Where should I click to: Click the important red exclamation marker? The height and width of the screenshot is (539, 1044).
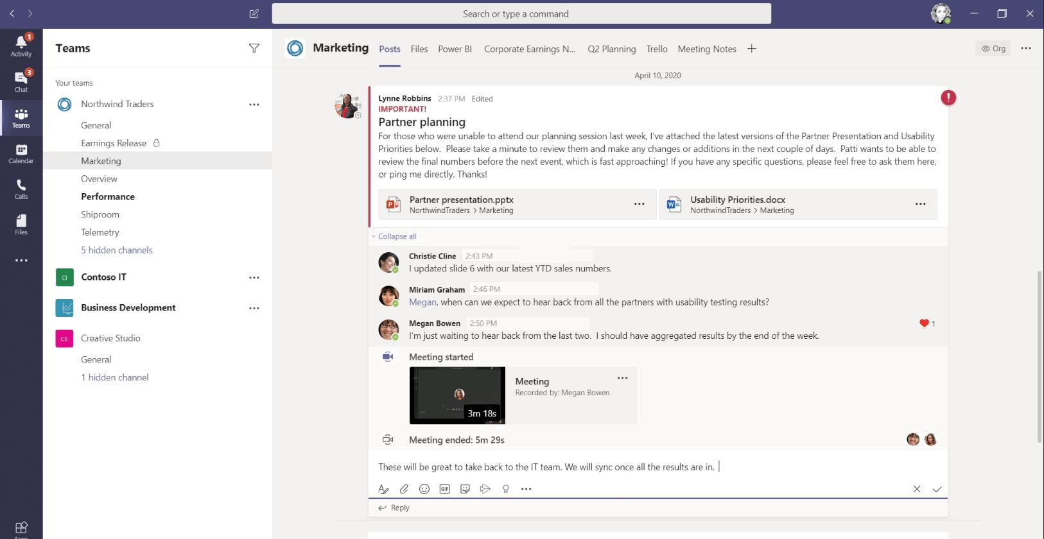(948, 98)
